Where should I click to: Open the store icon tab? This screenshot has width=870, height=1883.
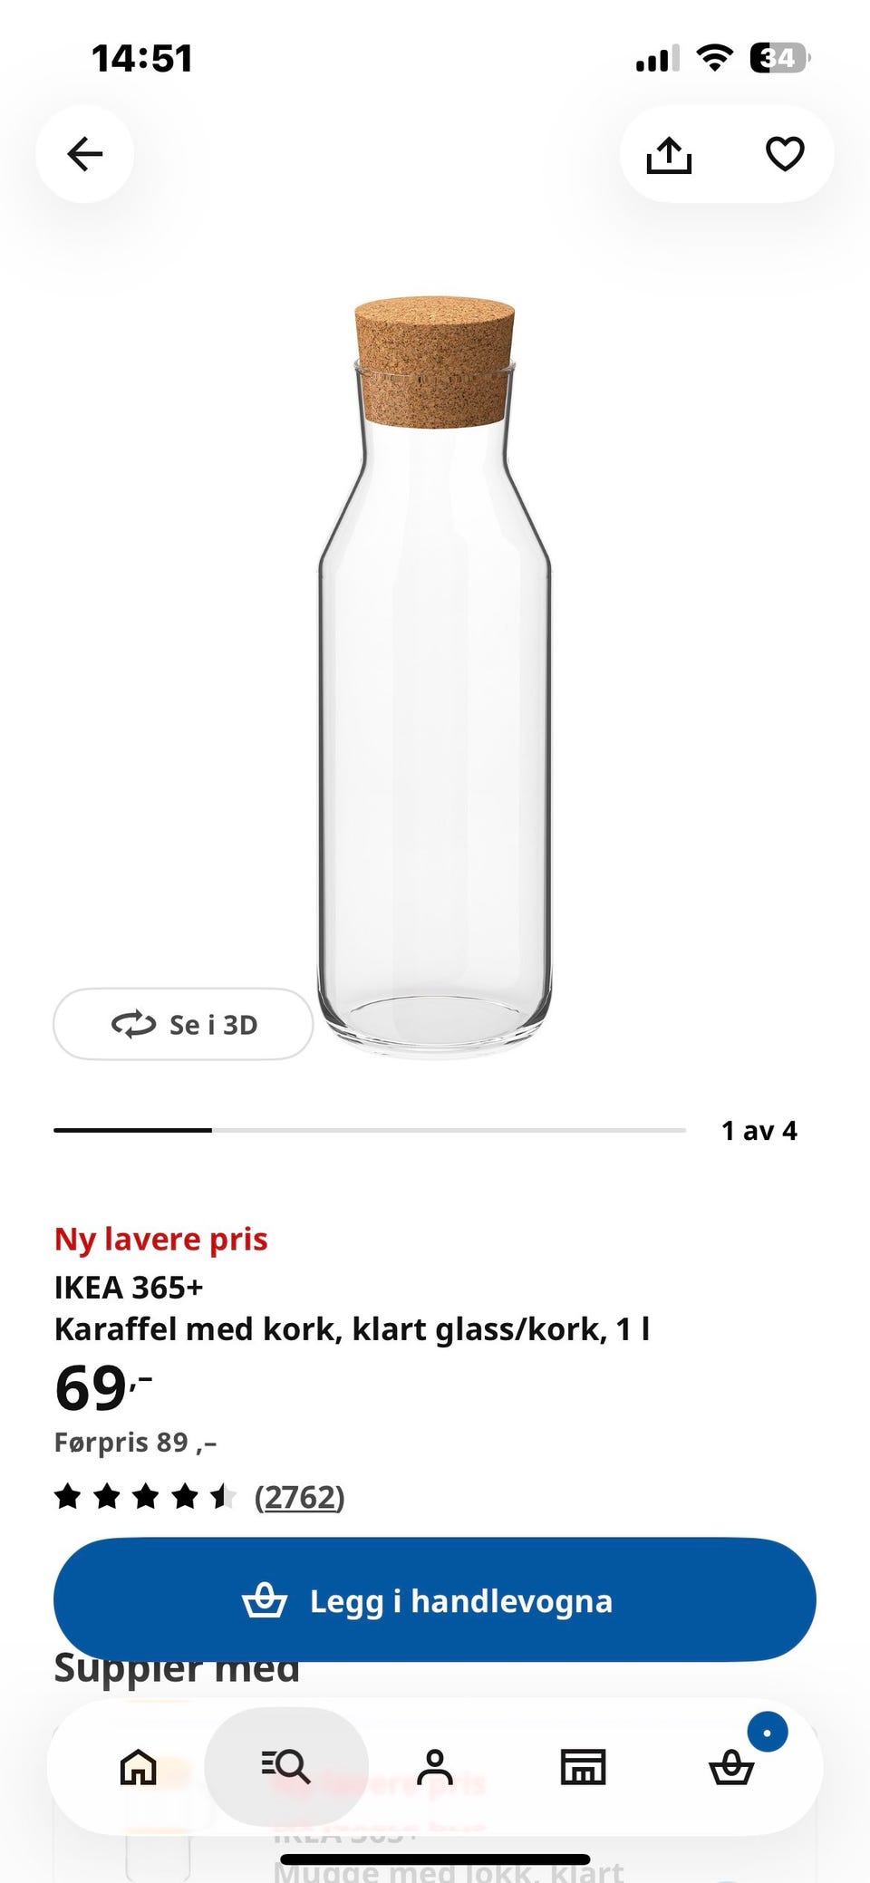click(x=583, y=1766)
